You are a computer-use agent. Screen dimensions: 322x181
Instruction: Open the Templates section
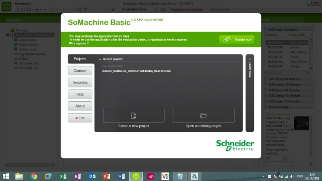tap(80, 82)
